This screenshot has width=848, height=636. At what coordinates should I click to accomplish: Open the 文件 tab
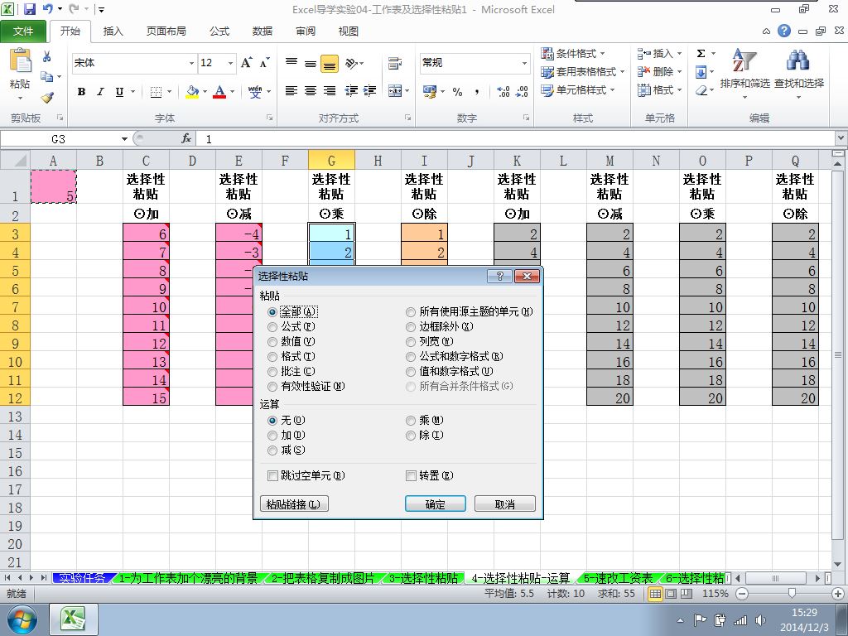pyautogui.click(x=22, y=31)
